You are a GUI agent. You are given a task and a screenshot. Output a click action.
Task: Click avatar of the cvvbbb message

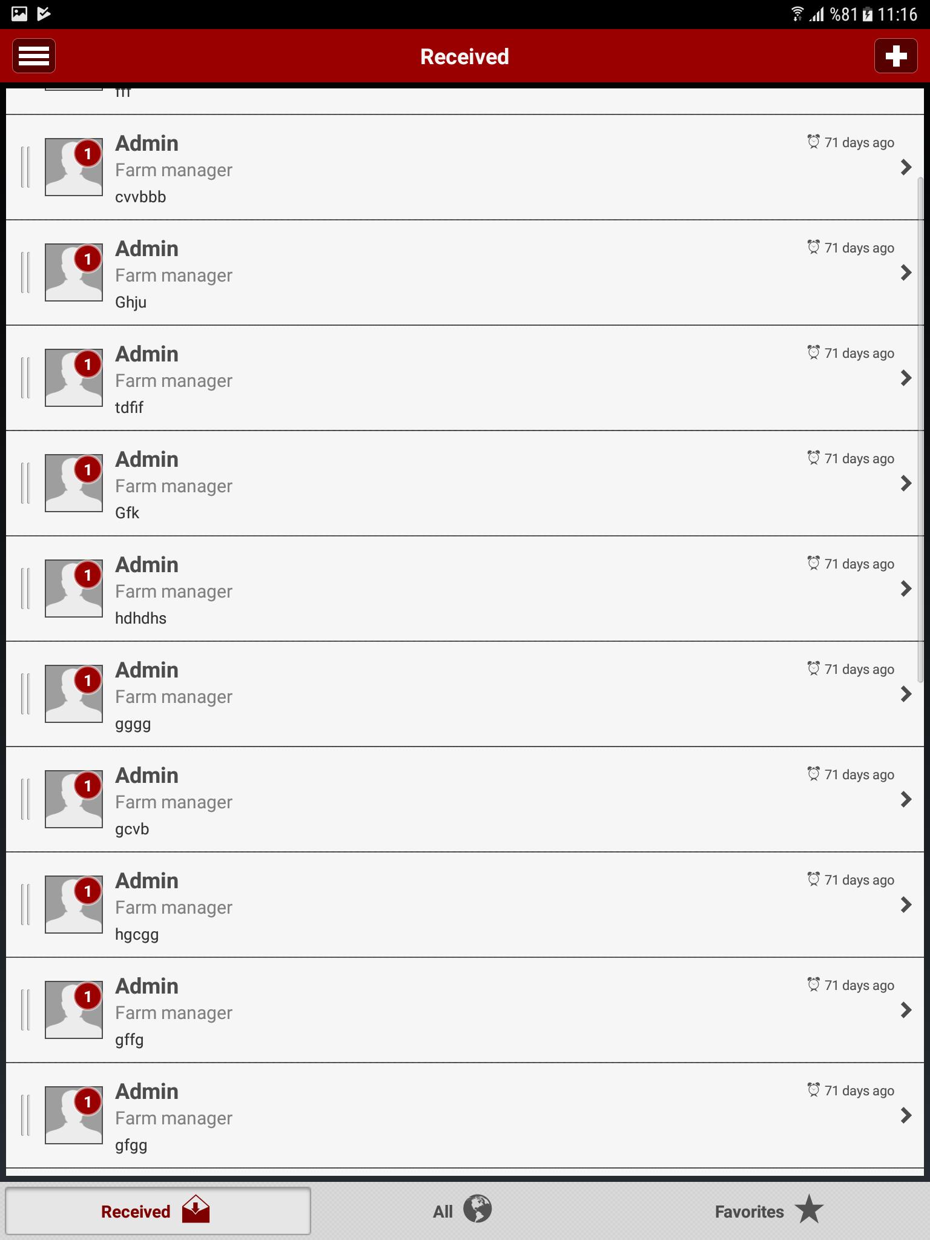click(74, 167)
